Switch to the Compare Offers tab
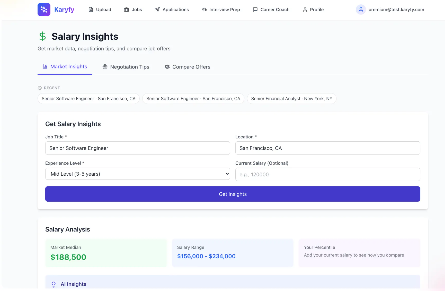 coord(188,67)
